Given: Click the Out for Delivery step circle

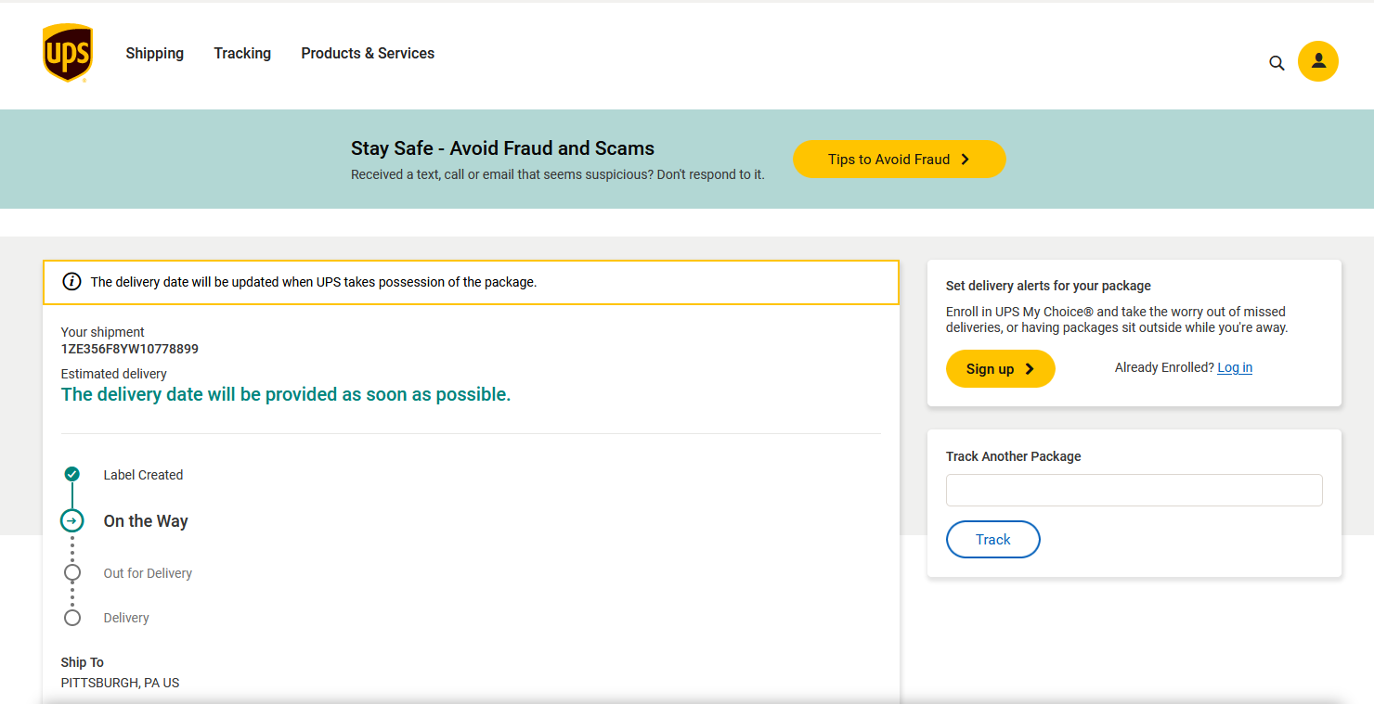Looking at the screenshot, I should pyautogui.click(x=72, y=572).
